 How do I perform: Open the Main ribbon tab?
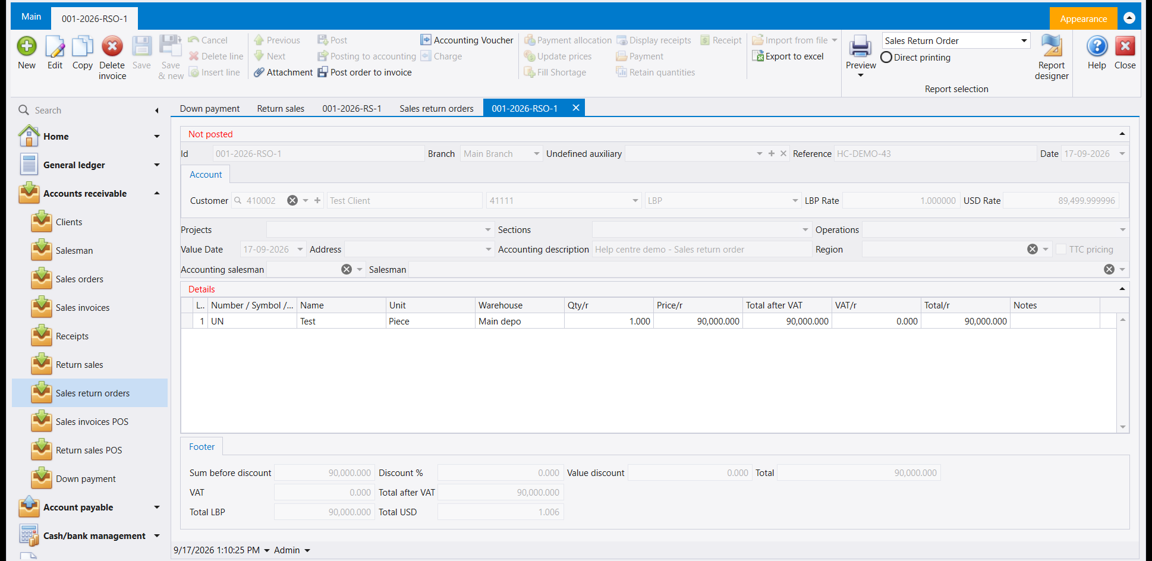pyautogui.click(x=31, y=17)
